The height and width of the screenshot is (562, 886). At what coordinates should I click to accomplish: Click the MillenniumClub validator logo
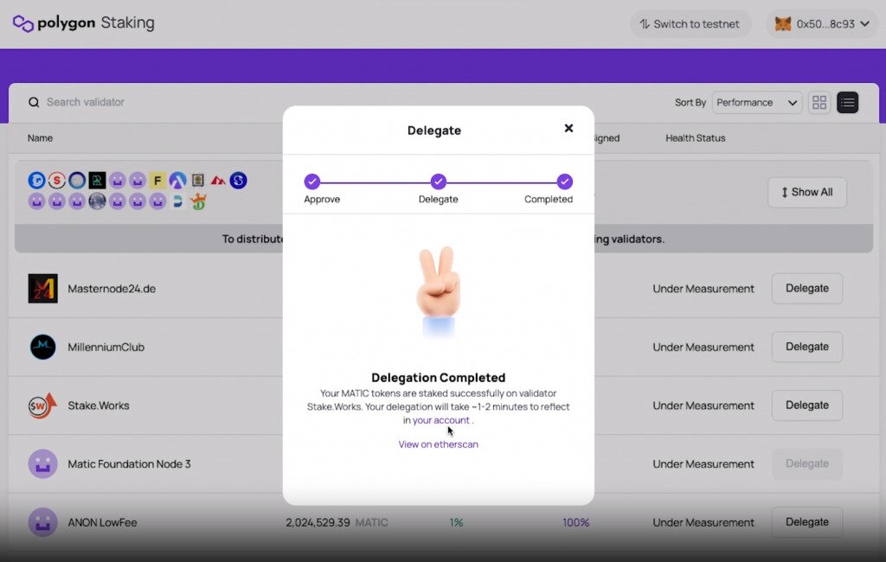42,348
